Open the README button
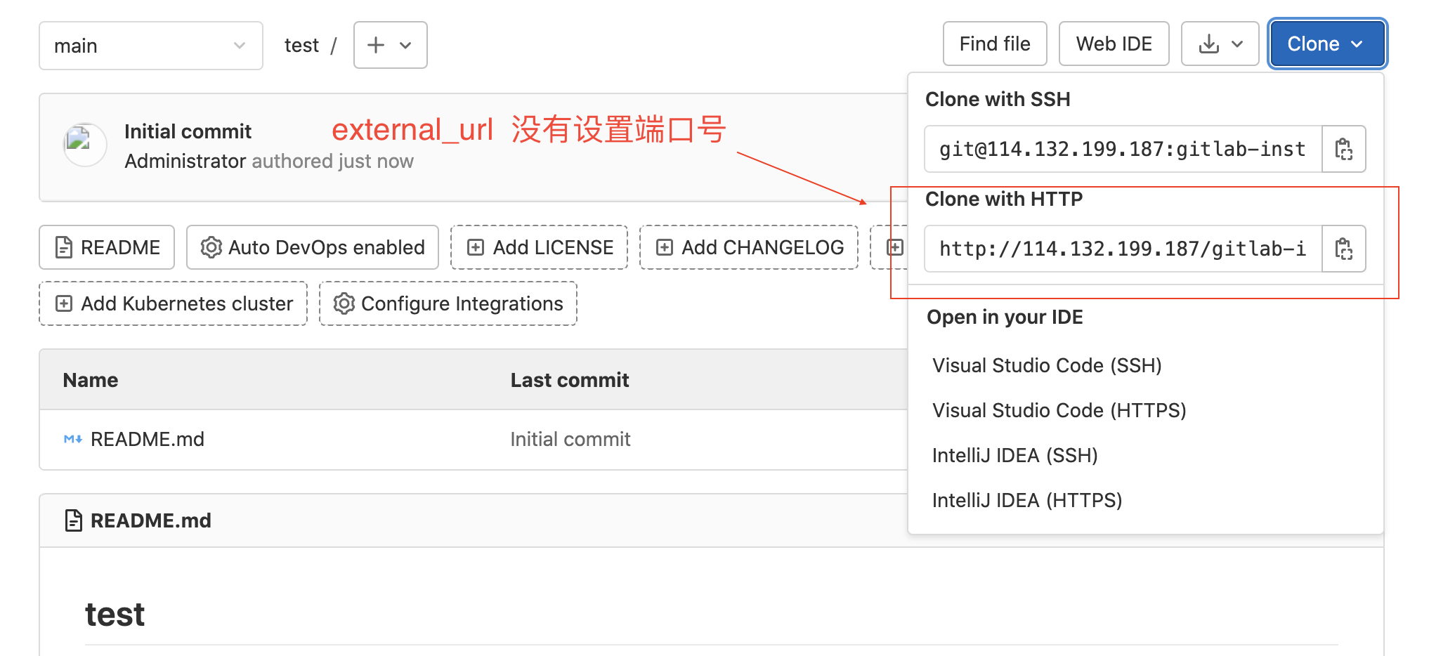Image resolution: width=1429 pixels, height=656 pixels. point(107,247)
